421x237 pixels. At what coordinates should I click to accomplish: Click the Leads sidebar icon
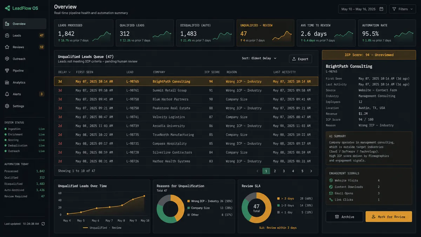pos(7,35)
